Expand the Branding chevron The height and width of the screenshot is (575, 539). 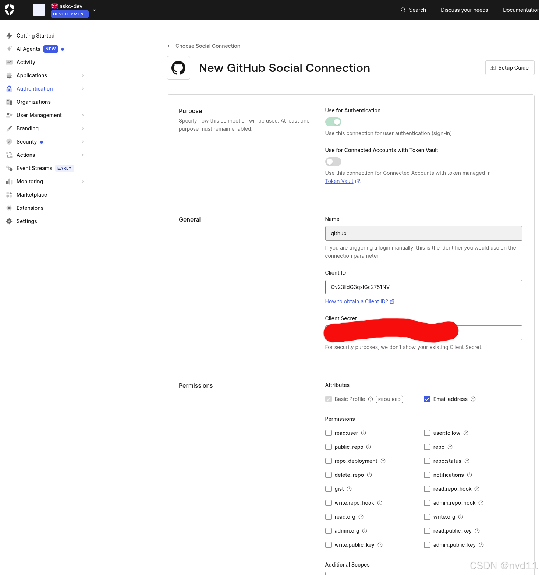pos(82,128)
